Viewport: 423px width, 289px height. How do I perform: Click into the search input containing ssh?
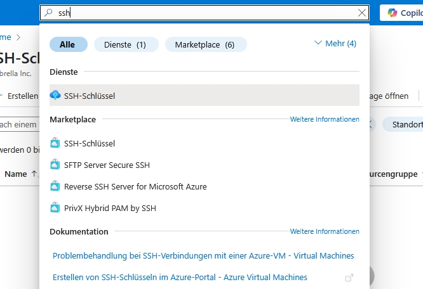point(203,13)
